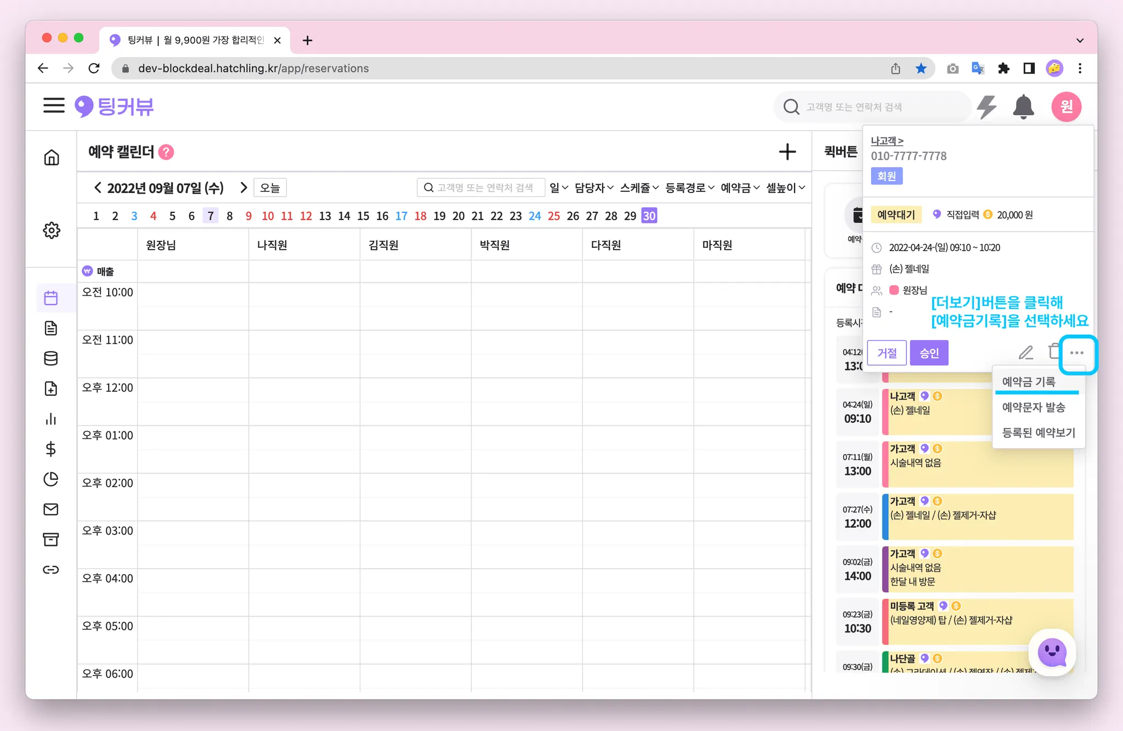
Task: Open the 나고객 customer name link
Action: click(887, 141)
